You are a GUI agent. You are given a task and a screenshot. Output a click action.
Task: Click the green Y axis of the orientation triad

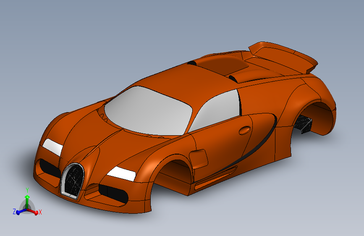[x=27, y=202]
